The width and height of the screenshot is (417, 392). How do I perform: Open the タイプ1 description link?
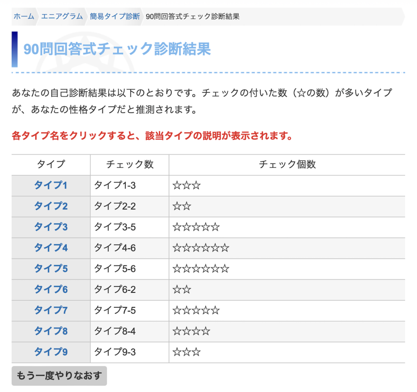[50, 185]
